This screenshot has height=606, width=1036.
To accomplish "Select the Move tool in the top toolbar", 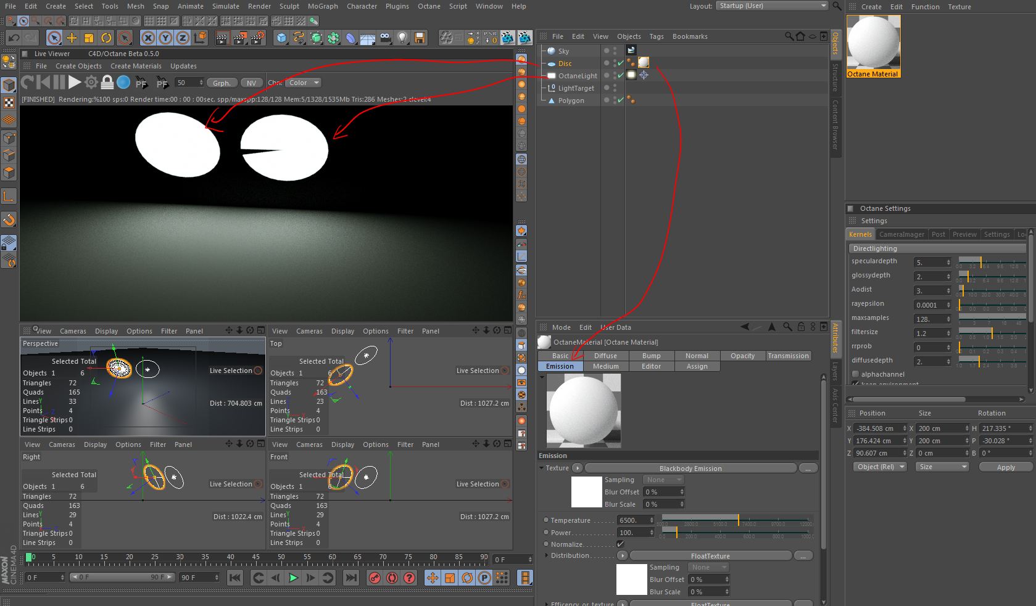I will coord(72,38).
